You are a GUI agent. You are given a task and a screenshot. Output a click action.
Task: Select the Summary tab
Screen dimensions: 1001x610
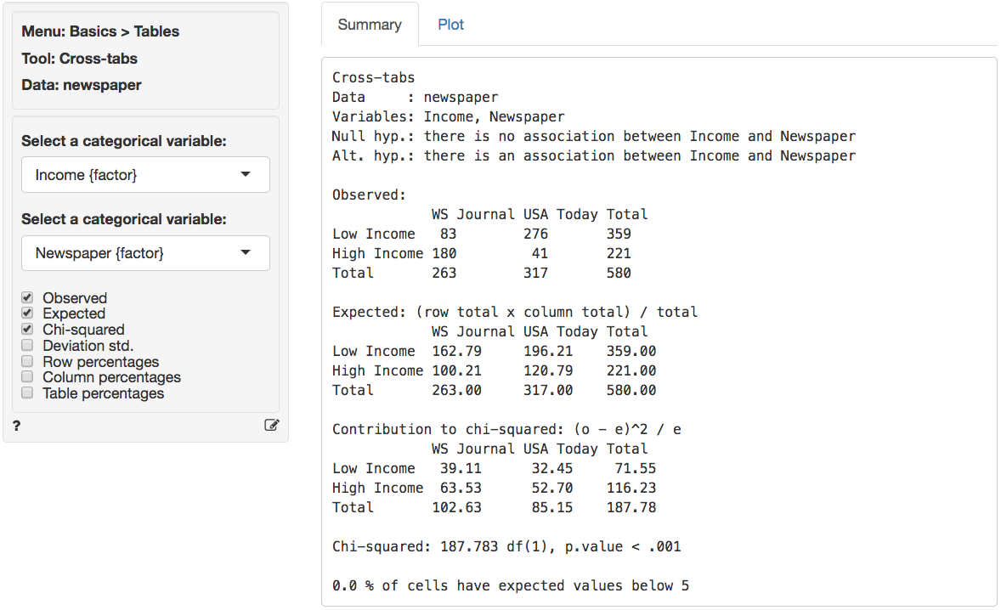coord(370,25)
